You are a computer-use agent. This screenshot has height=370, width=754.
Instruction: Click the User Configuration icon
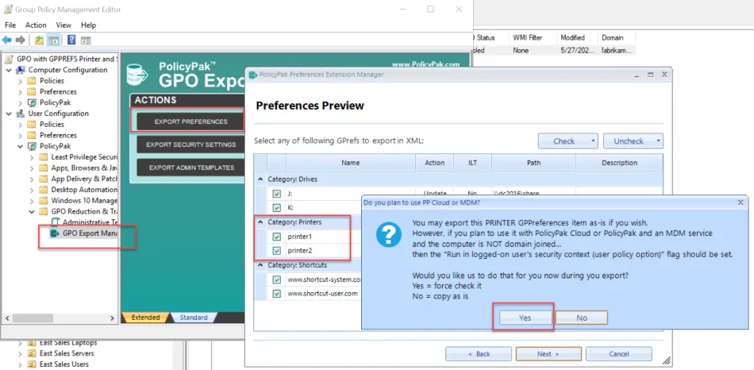point(21,114)
